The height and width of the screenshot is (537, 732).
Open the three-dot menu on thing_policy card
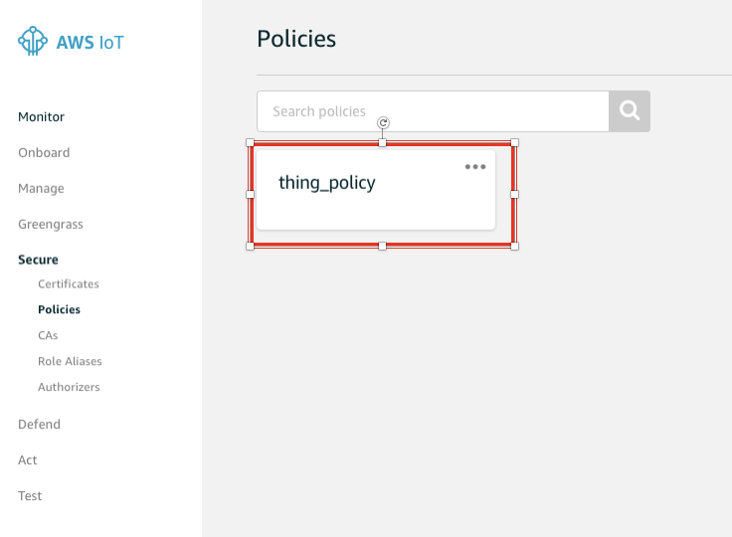click(x=475, y=167)
